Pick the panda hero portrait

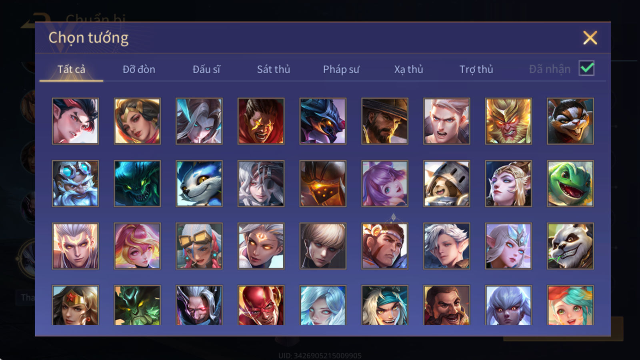click(x=570, y=246)
